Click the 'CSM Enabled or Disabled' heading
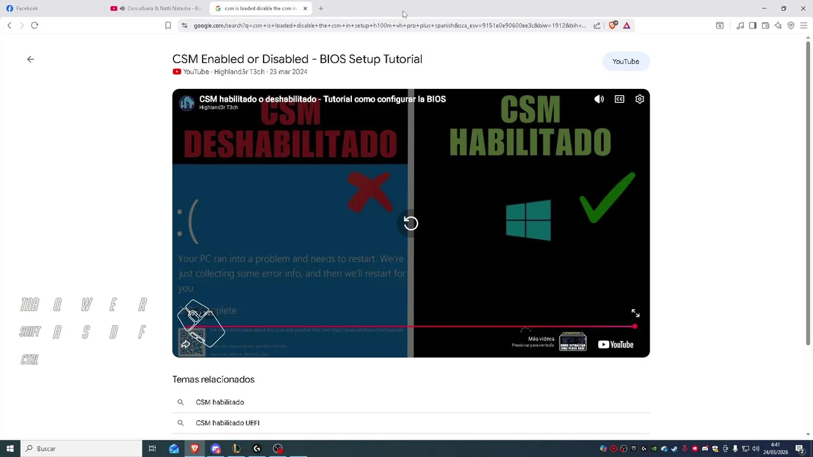Viewport: 813px width, 457px height. [297, 59]
